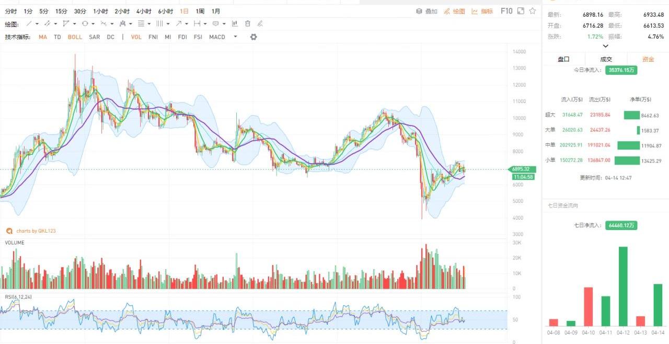Click the 04-12 green inflow bar
The width and height of the screenshot is (669, 344).
pyautogui.click(x=623, y=286)
